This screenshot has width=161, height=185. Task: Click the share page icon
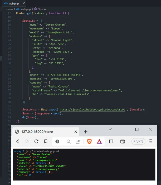point(78,141)
